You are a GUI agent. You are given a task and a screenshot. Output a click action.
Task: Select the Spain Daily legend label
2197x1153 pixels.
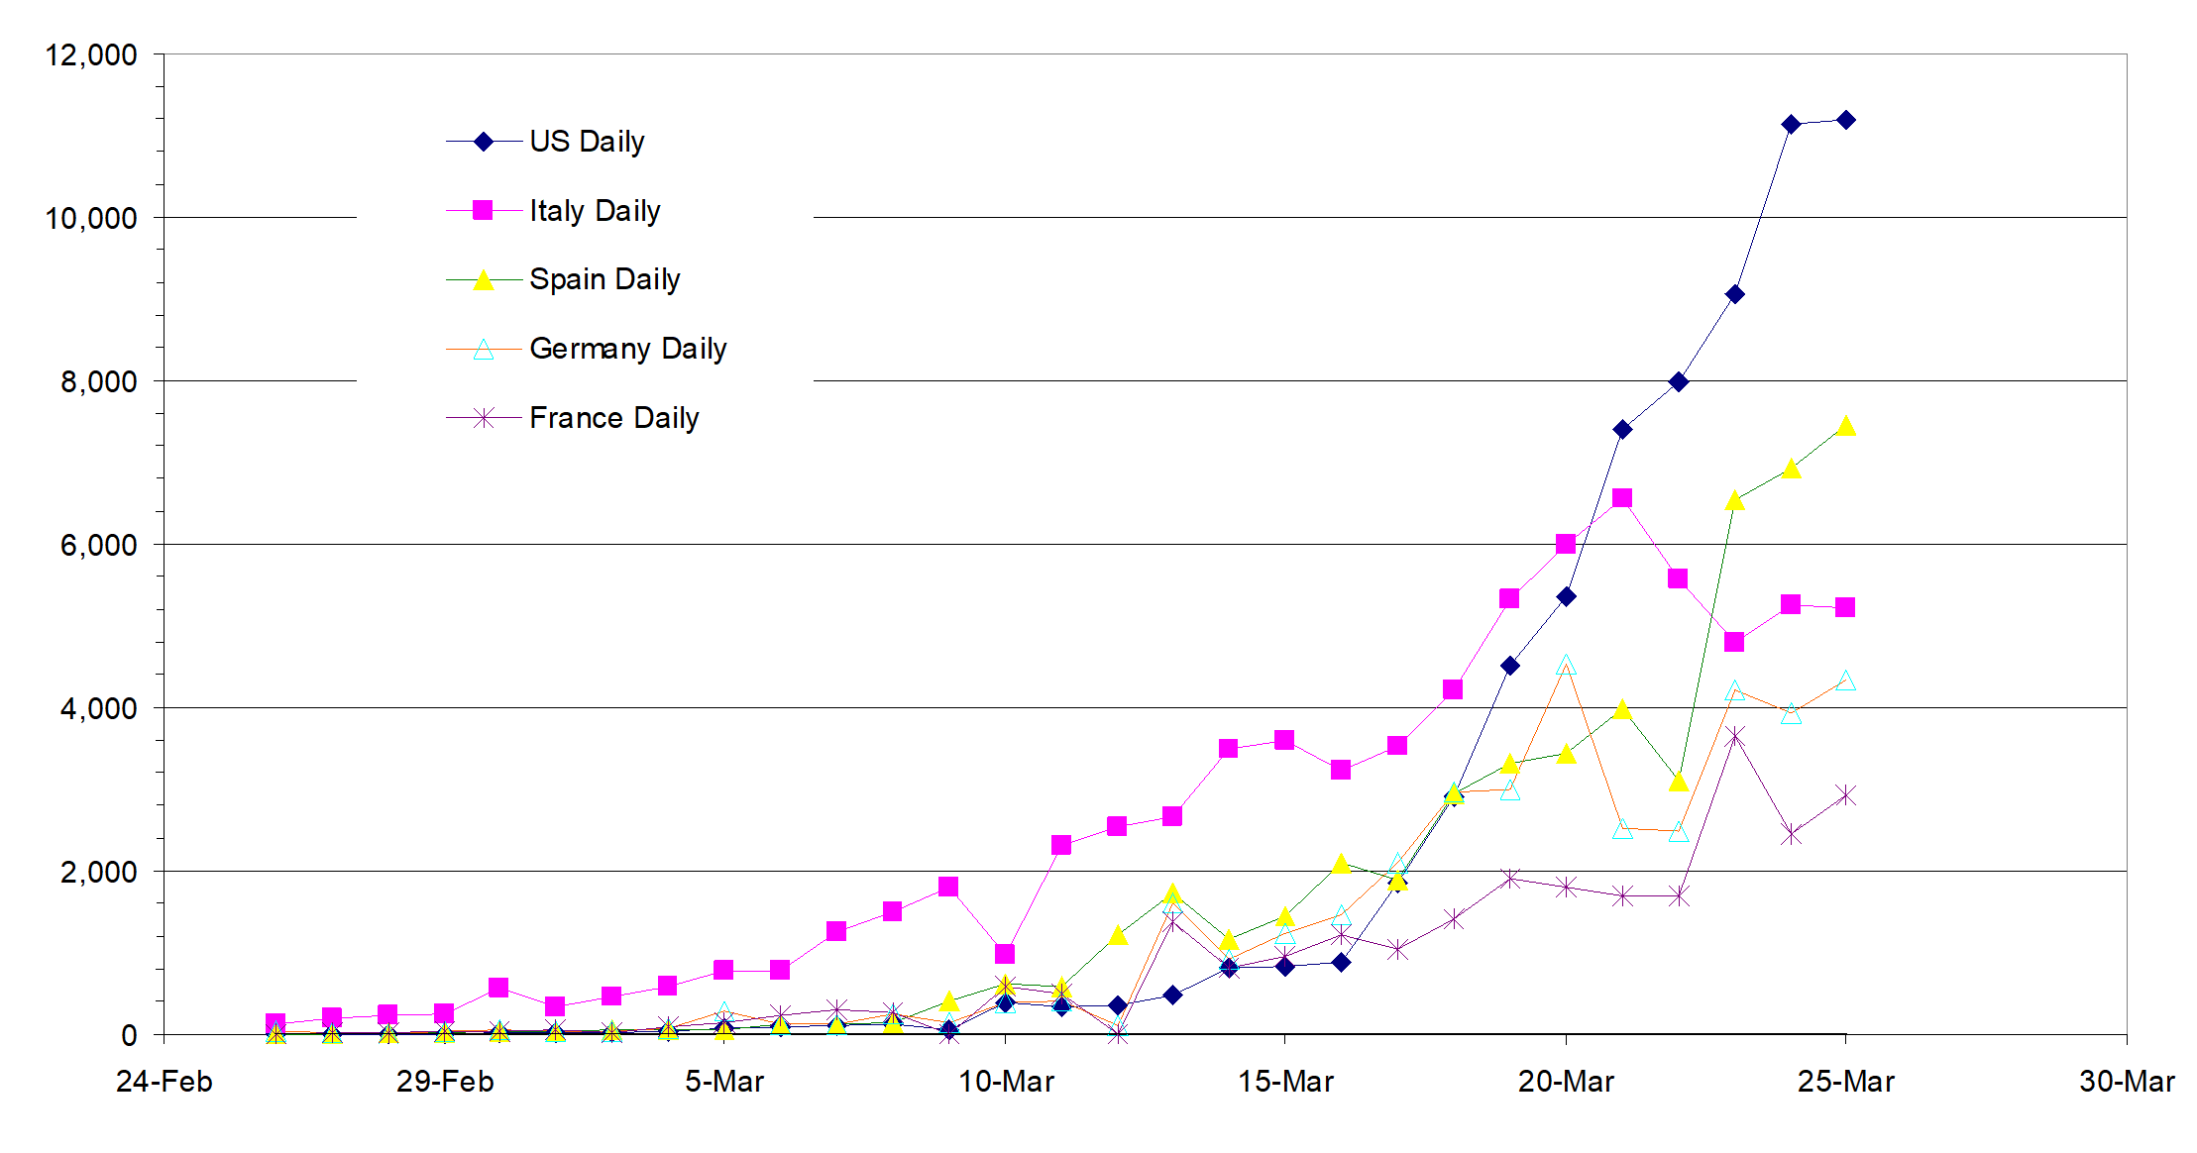tap(604, 279)
